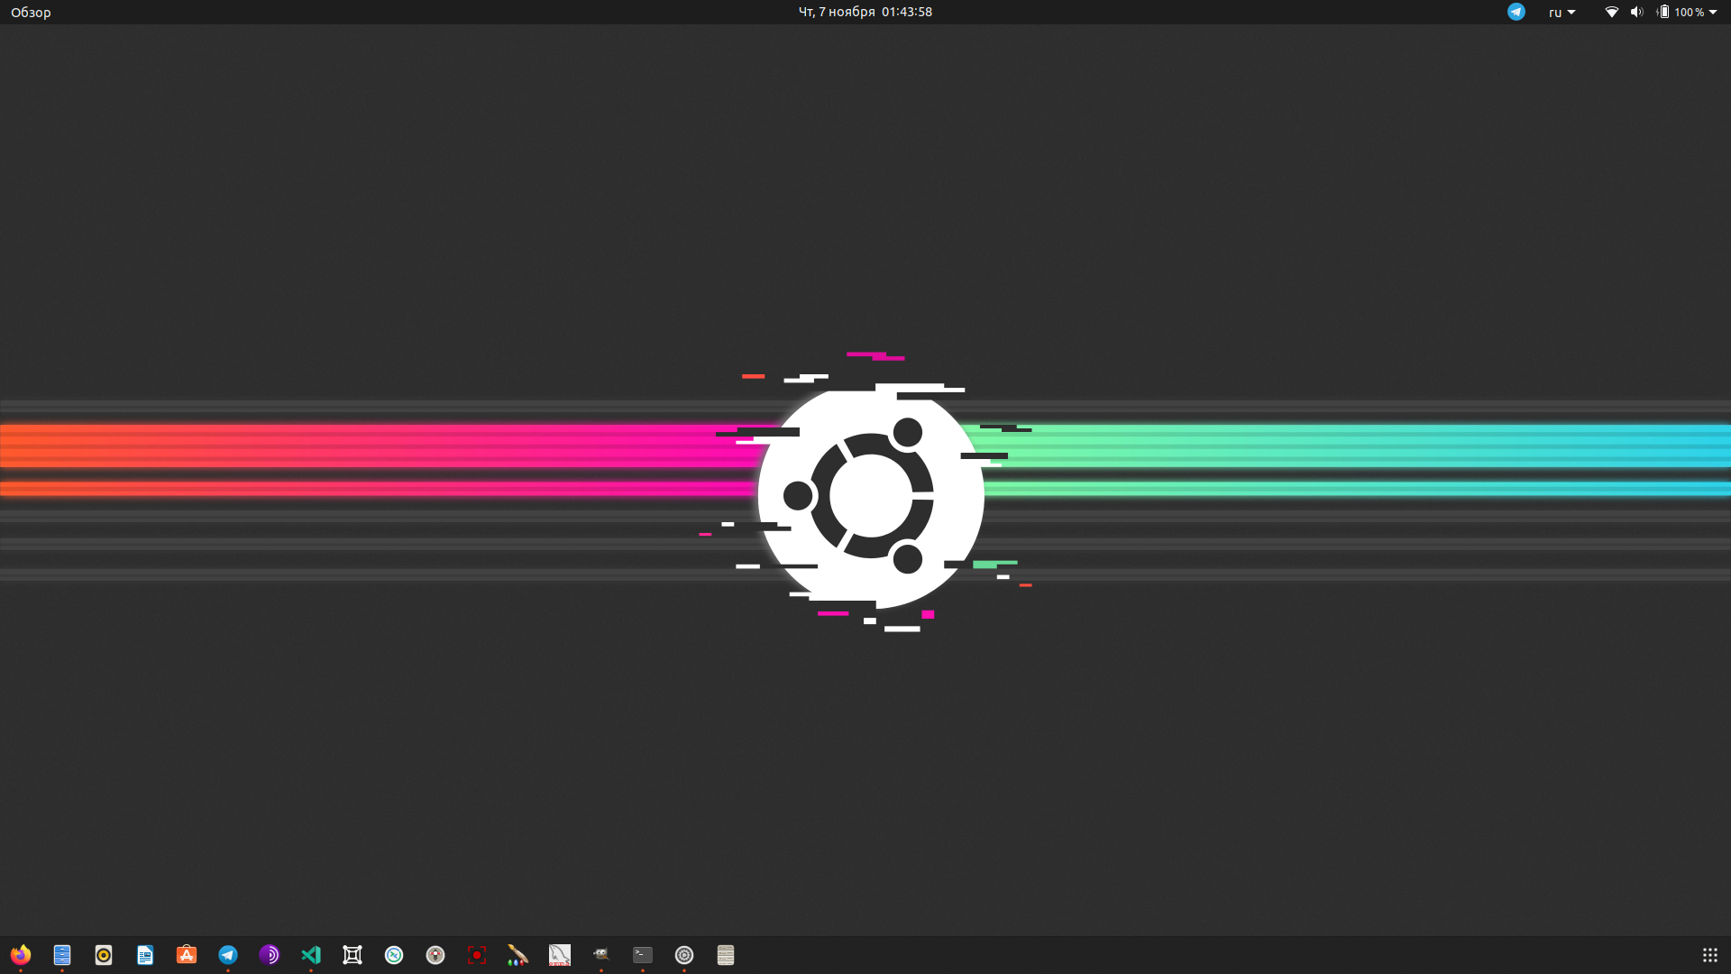Open the teal circular remote-desktop app icon
1731x974 pixels.
point(394,955)
